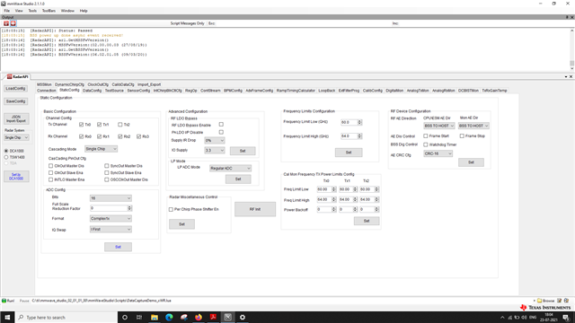Increase Frequency Limit Low stepper
Screen dimensions: 575x323
point(359,121)
